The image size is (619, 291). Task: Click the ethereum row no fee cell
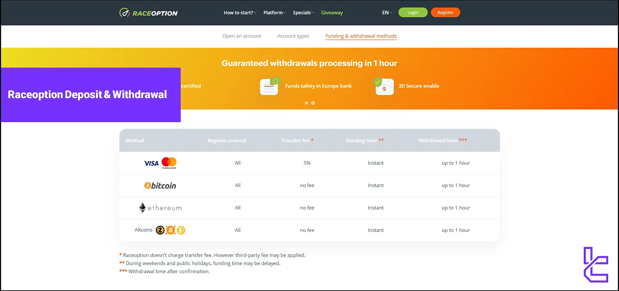click(307, 208)
